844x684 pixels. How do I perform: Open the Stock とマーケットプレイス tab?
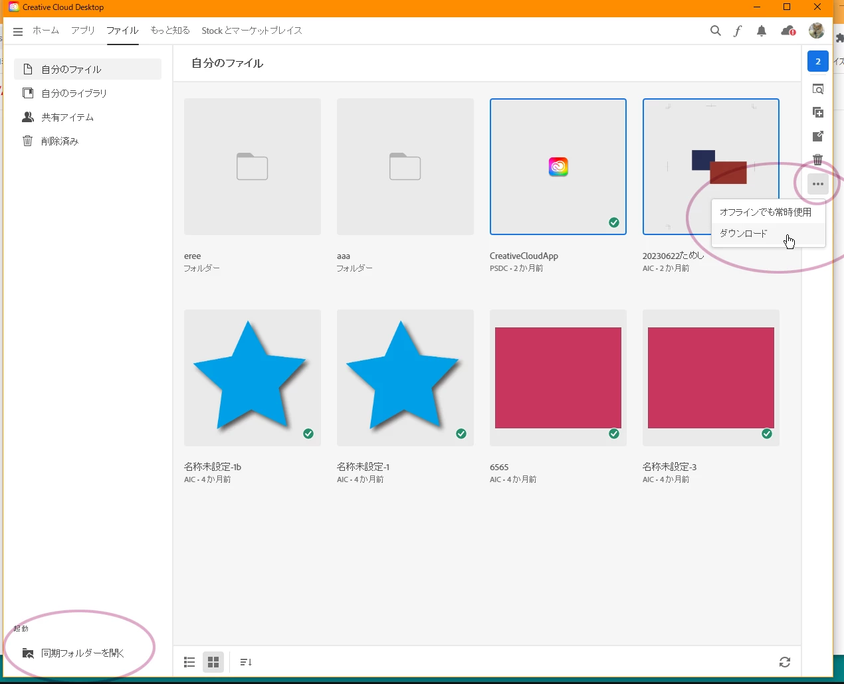pyautogui.click(x=252, y=31)
